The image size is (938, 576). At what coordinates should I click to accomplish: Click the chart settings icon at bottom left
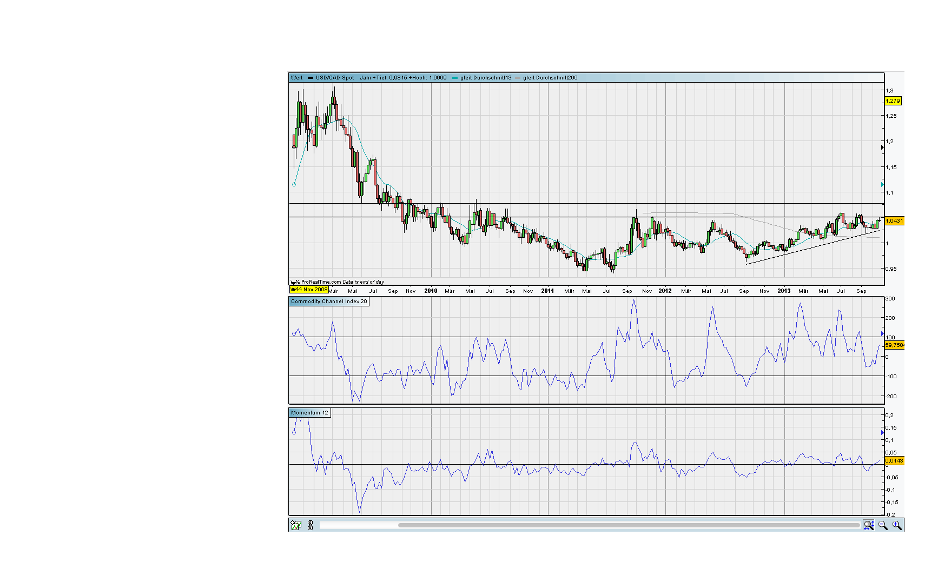pyautogui.click(x=296, y=525)
